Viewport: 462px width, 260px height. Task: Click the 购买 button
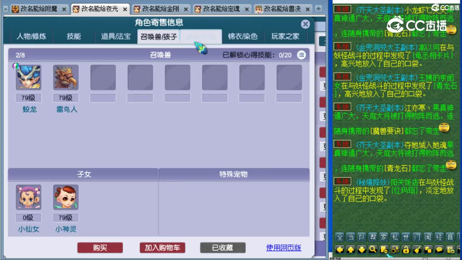pos(100,248)
